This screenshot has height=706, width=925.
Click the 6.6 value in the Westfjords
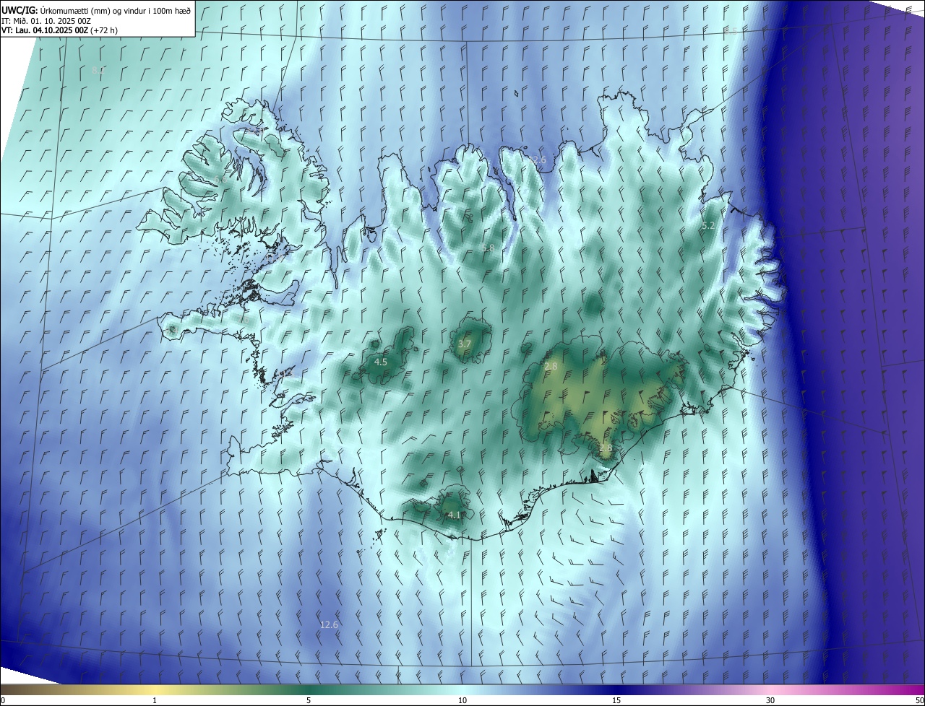[219, 179]
